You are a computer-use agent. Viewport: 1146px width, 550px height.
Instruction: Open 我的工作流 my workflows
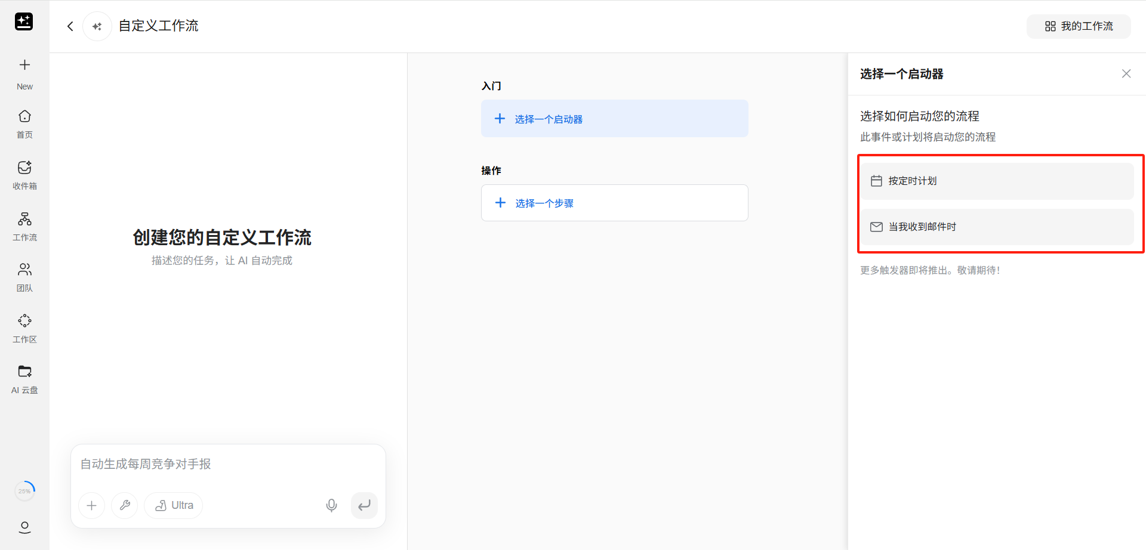pyautogui.click(x=1078, y=26)
